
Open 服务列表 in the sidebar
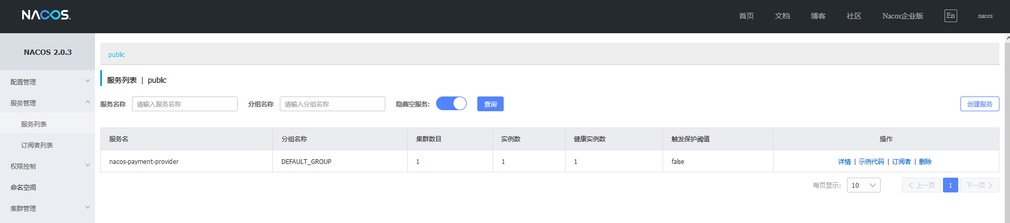click(x=34, y=124)
